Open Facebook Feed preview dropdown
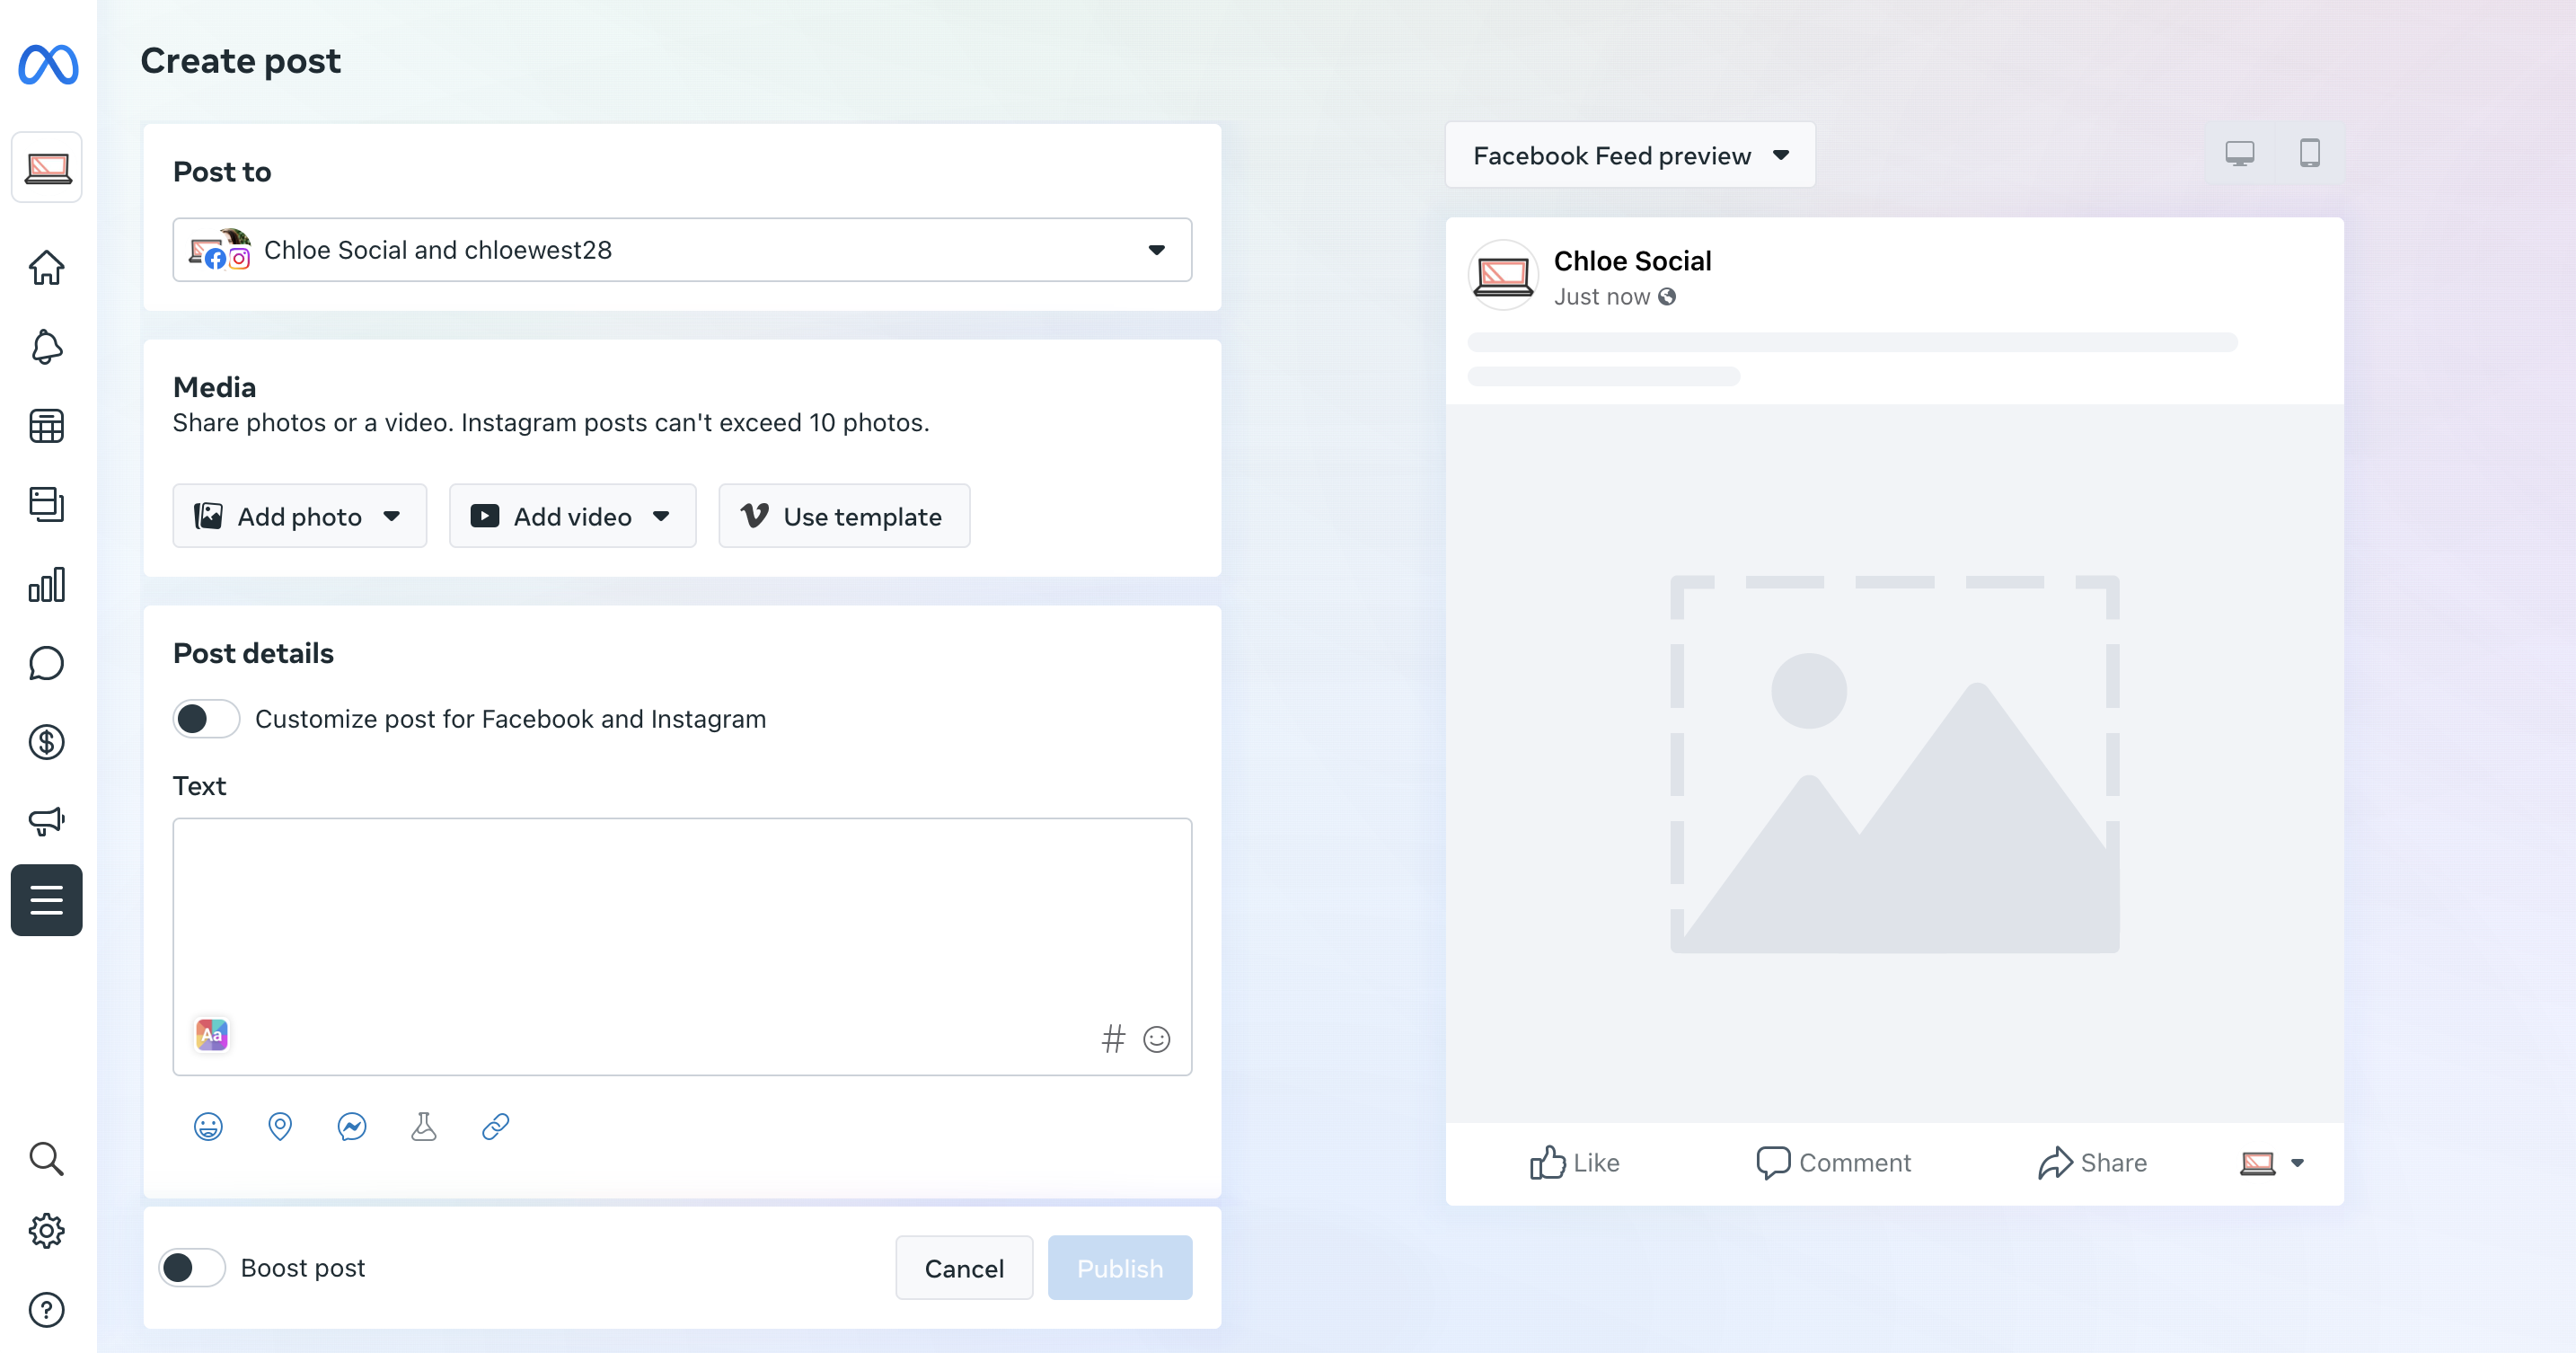Viewport: 2576px width, 1353px height. [1630, 156]
